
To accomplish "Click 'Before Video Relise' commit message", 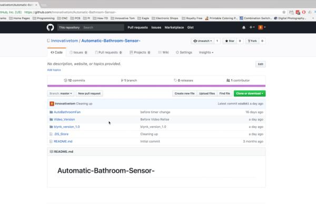I will [154, 119].
